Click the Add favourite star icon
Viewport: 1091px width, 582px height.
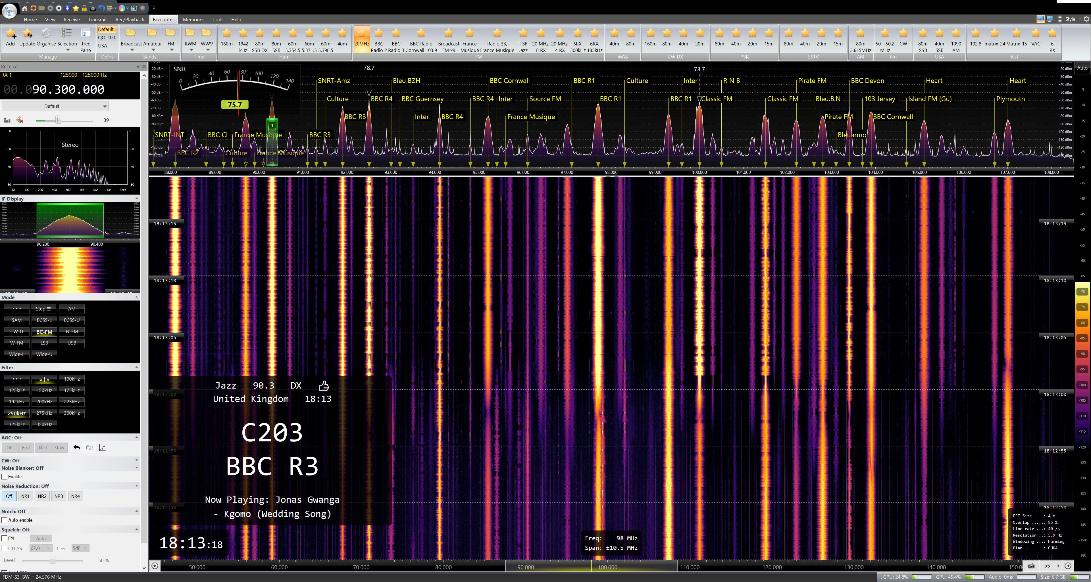(10, 34)
